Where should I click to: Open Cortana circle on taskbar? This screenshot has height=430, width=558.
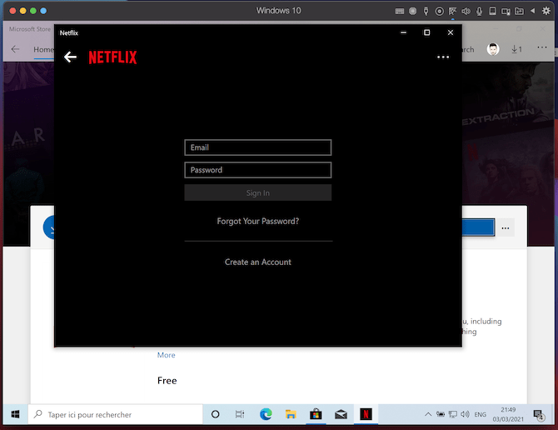pyautogui.click(x=216, y=414)
